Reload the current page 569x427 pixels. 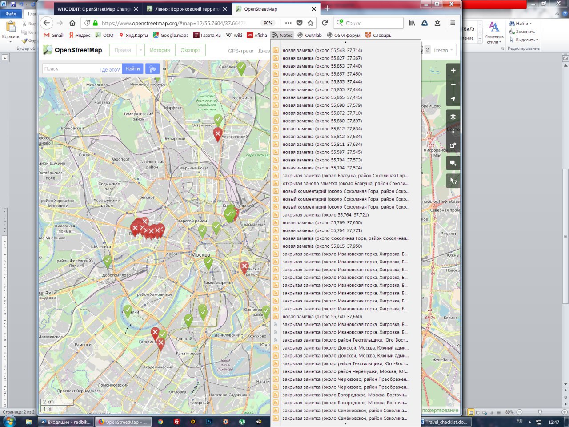325,23
